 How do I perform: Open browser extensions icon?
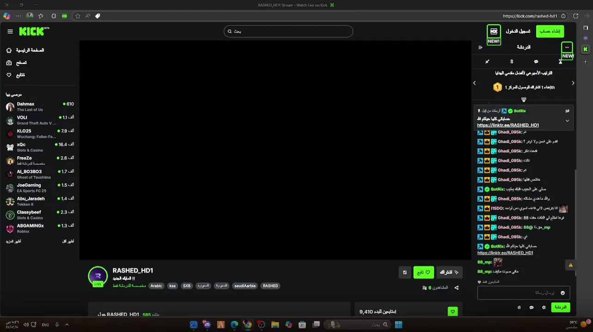point(54,16)
